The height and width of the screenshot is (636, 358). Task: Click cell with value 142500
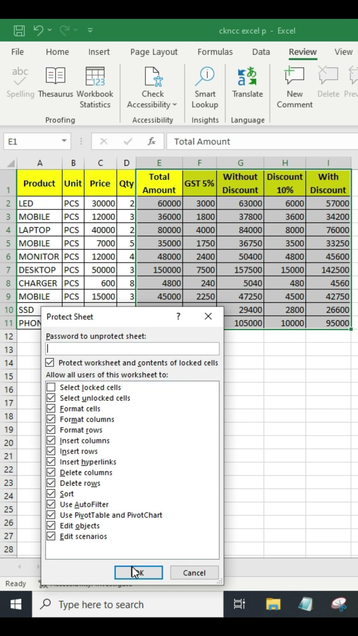328,270
